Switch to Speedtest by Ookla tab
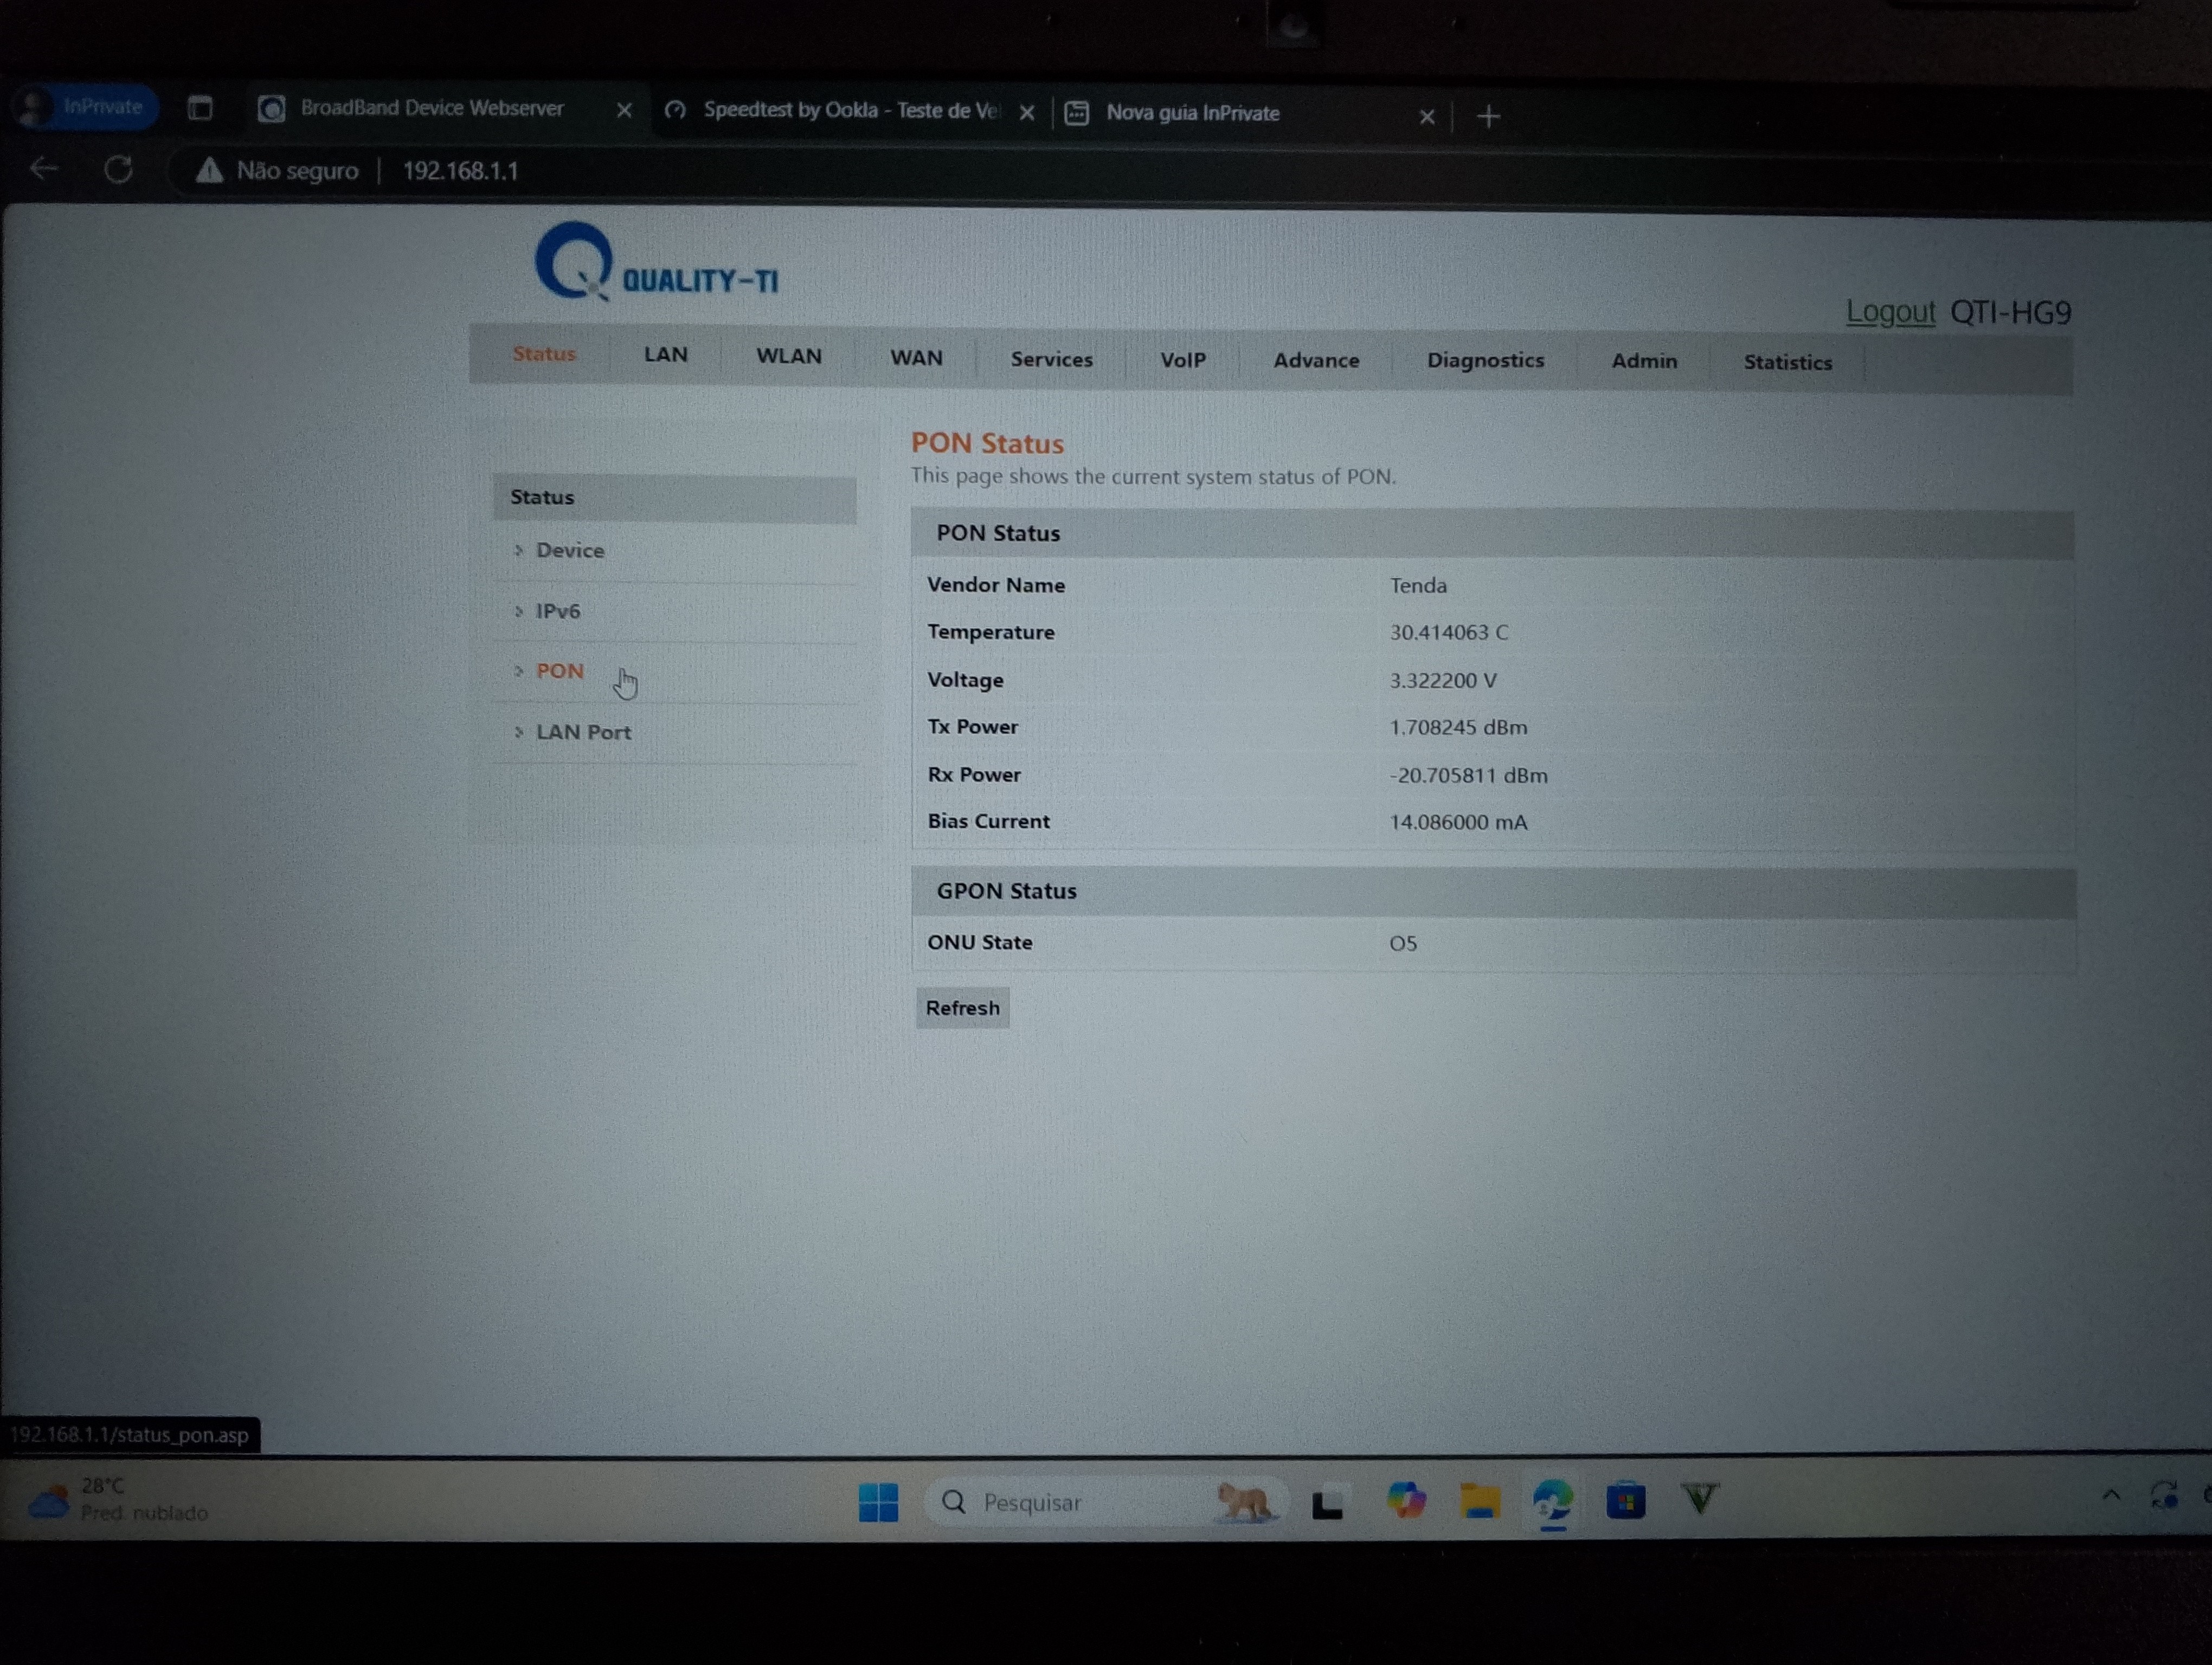The width and height of the screenshot is (2212, 1665). tap(850, 111)
